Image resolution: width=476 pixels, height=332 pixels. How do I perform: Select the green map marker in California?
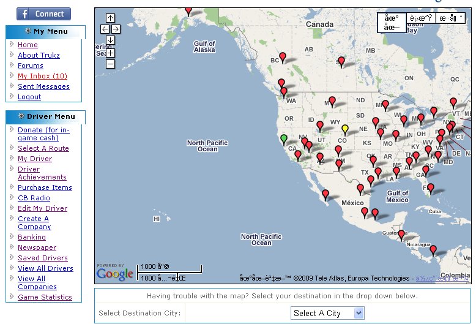coord(284,139)
